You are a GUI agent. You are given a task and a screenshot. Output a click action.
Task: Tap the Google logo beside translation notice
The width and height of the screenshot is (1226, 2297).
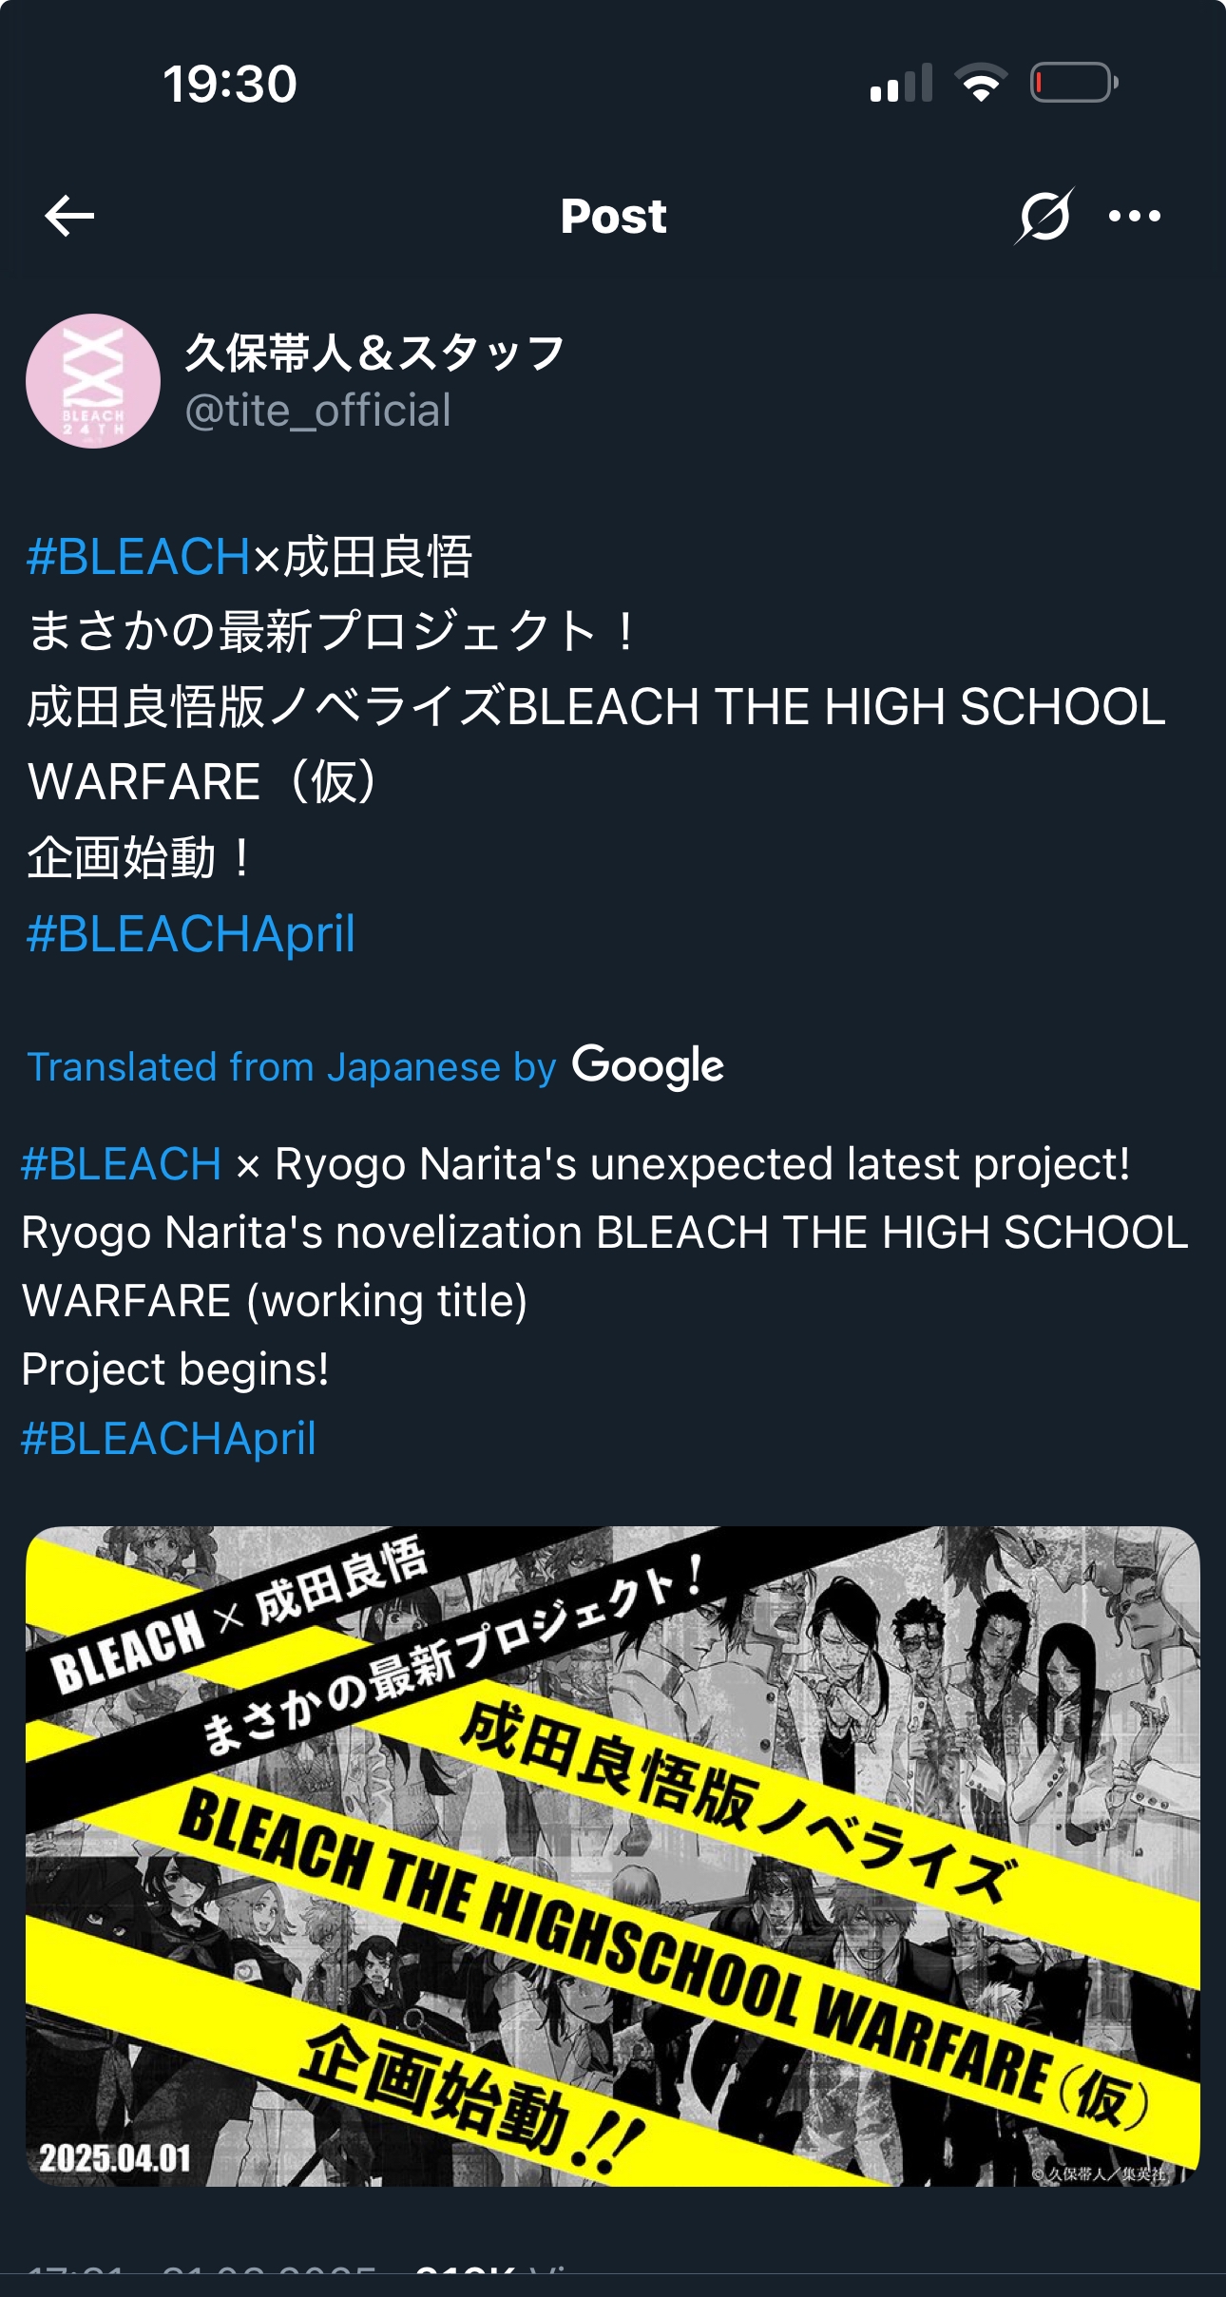click(647, 1066)
